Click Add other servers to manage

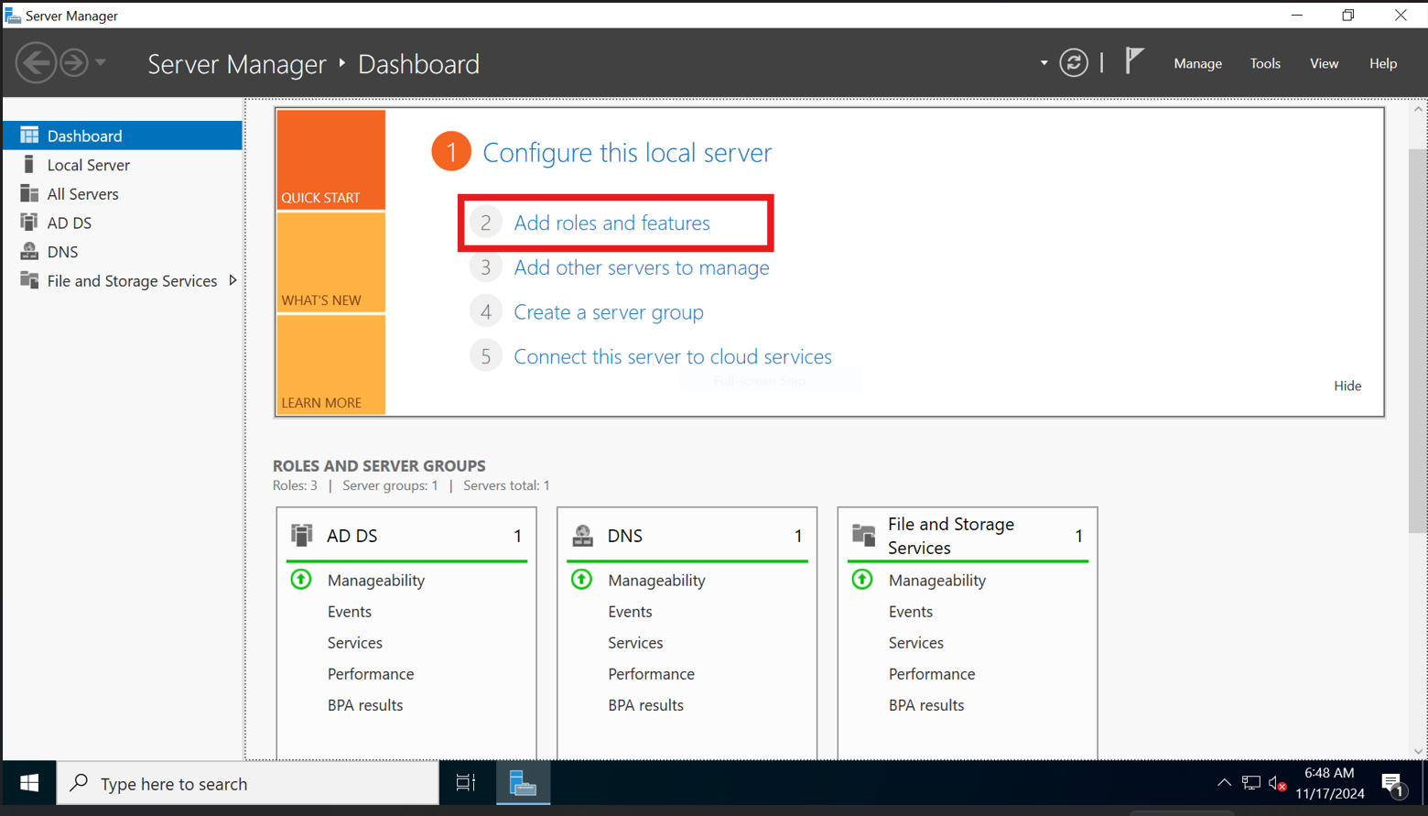pos(642,267)
